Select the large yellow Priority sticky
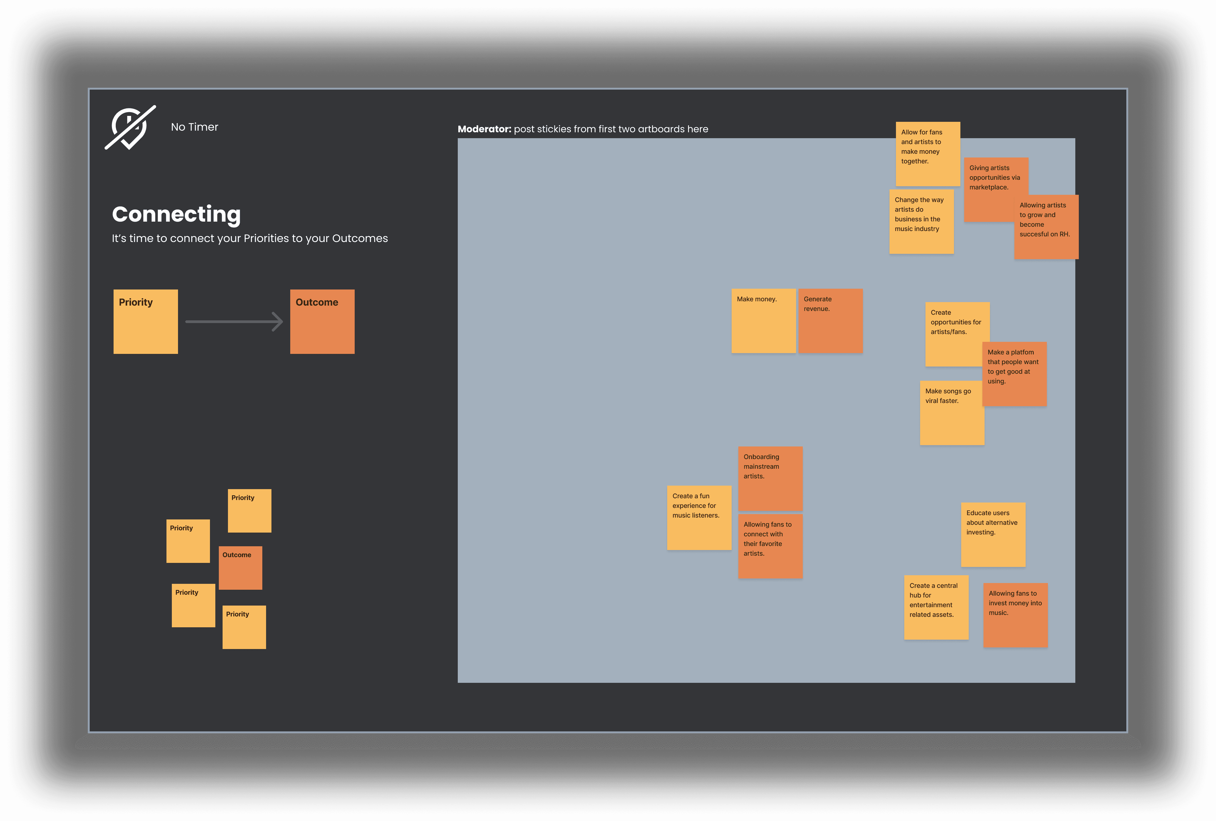Viewport: 1216px width, 821px height. click(146, 322)
